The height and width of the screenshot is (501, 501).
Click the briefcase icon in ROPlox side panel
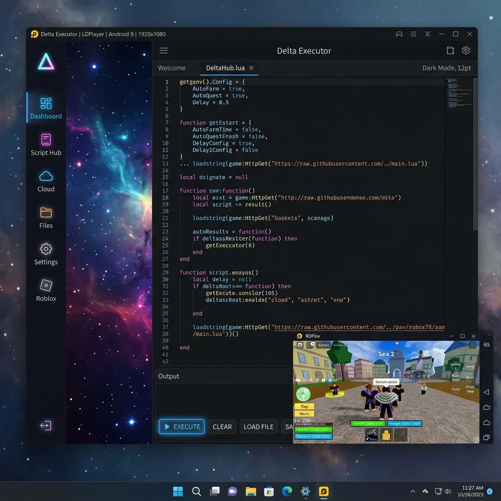pos(486,408)
